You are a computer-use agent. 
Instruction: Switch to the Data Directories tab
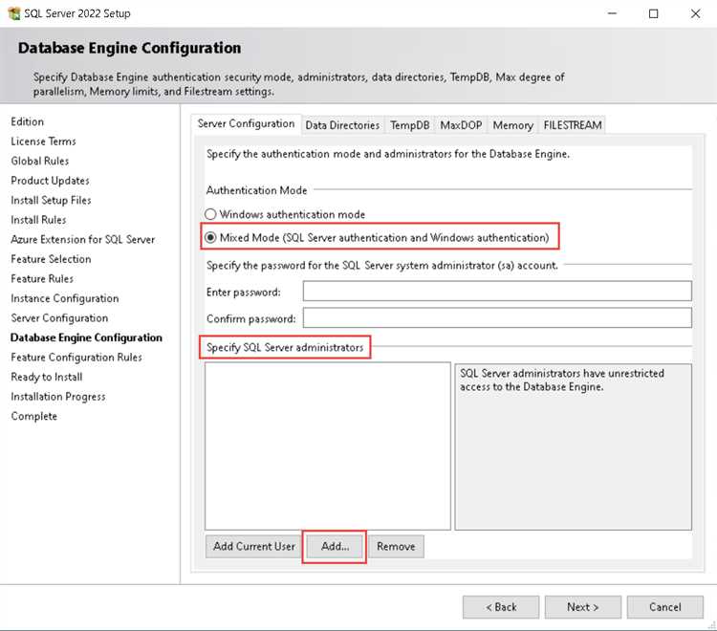pos(342,125)
